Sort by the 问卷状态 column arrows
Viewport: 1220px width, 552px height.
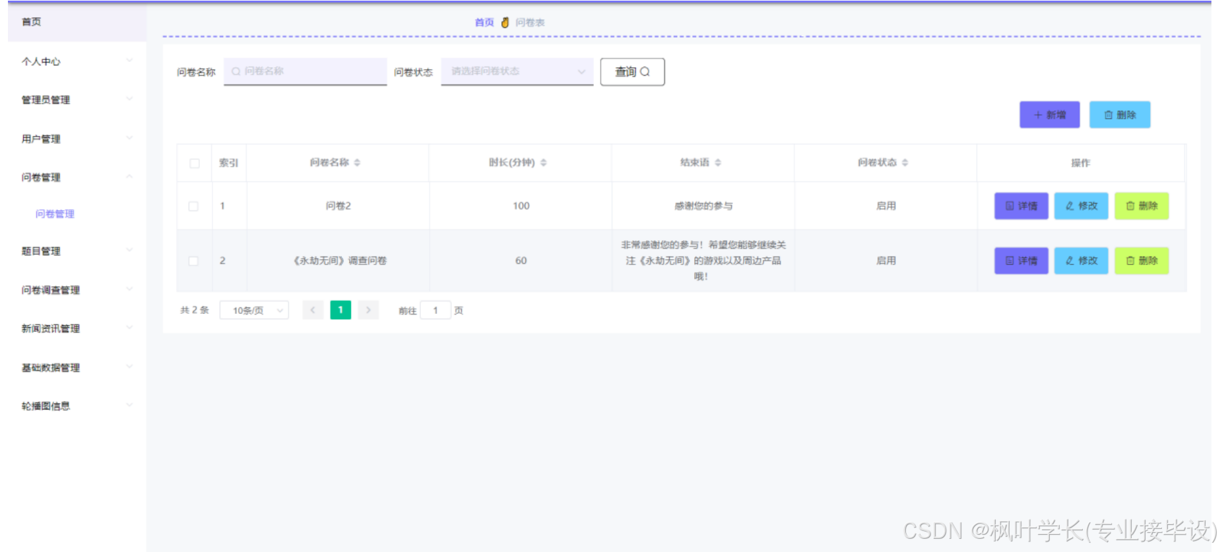point(905,163)
